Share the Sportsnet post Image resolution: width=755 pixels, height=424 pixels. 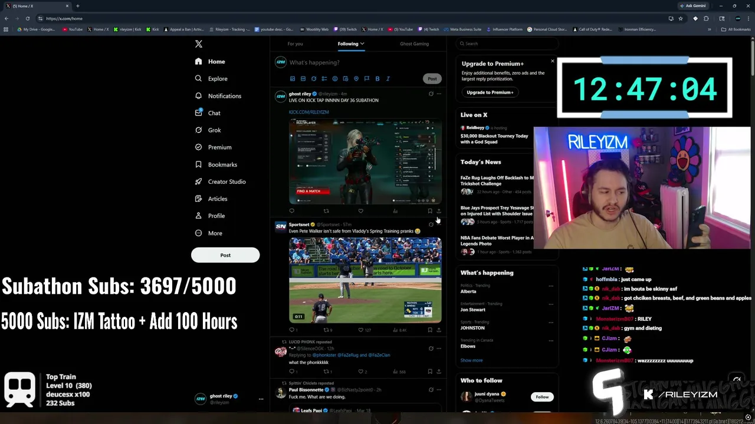(x=439, y=330)
